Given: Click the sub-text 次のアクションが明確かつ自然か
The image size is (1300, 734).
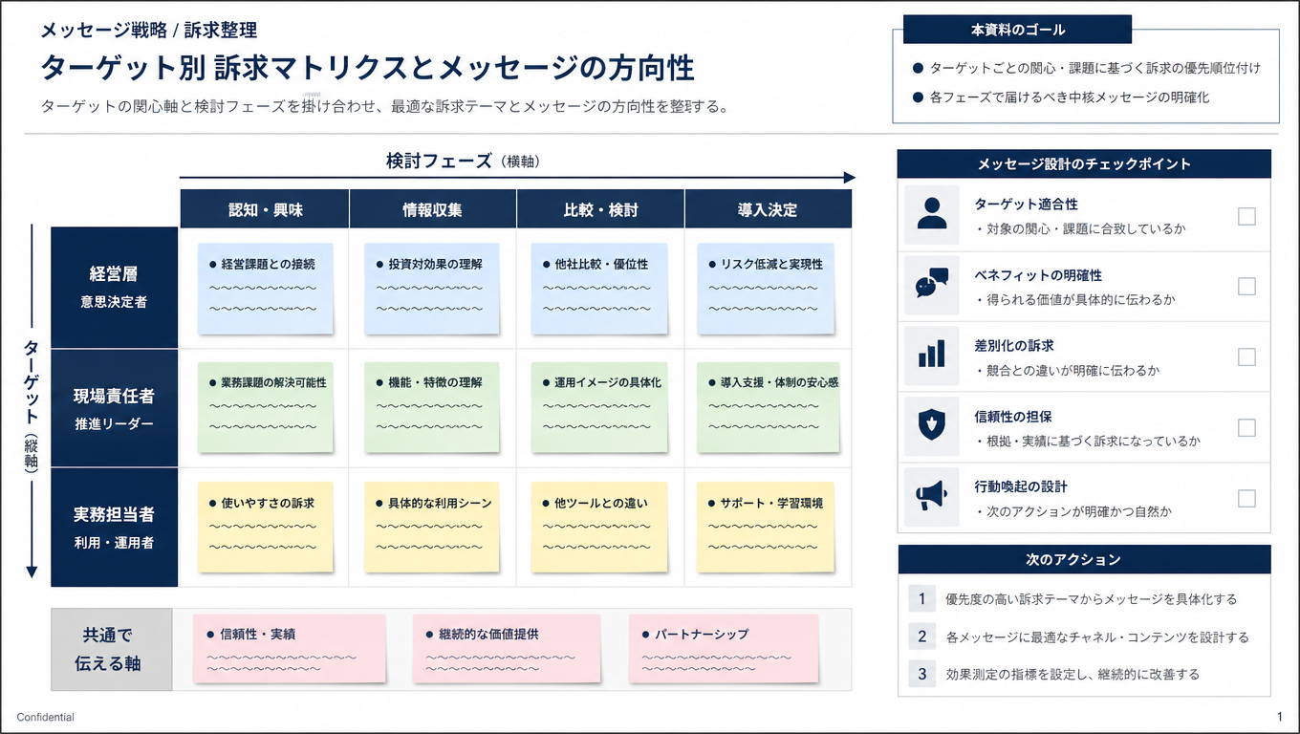Looking at the screenshot, I should (x=1072, y=512).
